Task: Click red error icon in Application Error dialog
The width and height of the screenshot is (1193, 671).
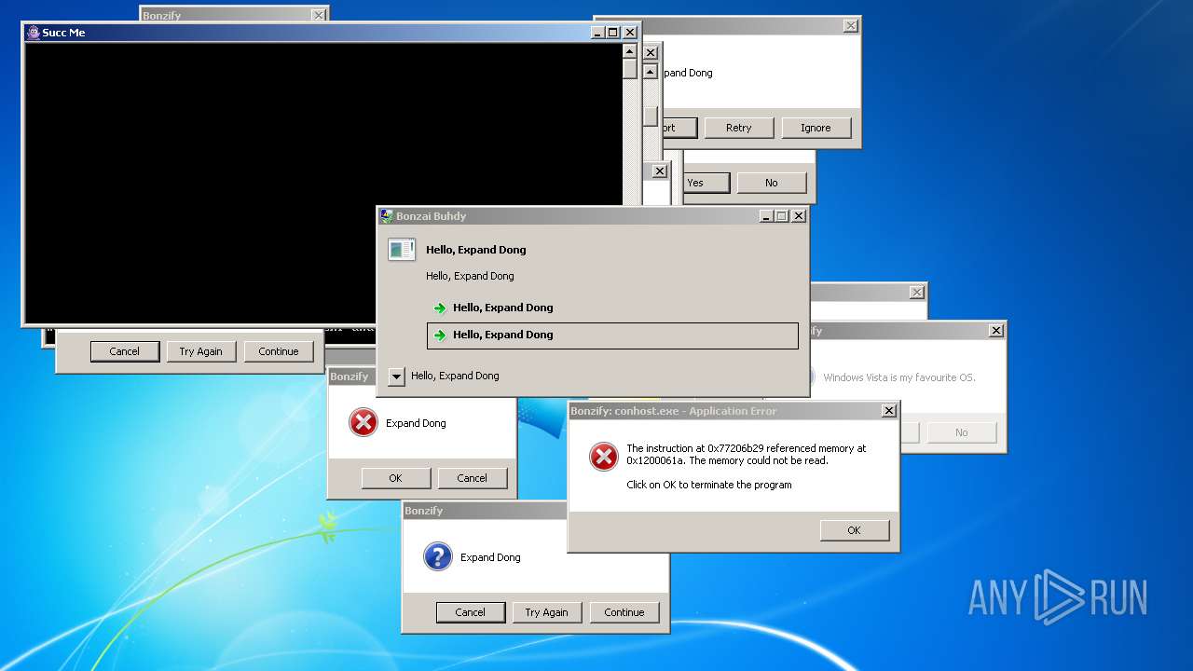Action: (603, 457)
